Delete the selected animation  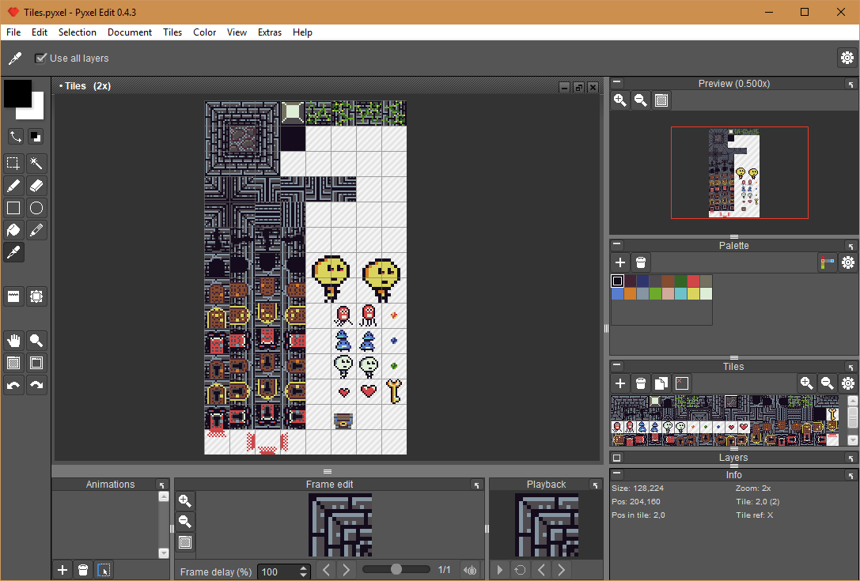click(x=83, y=570)
